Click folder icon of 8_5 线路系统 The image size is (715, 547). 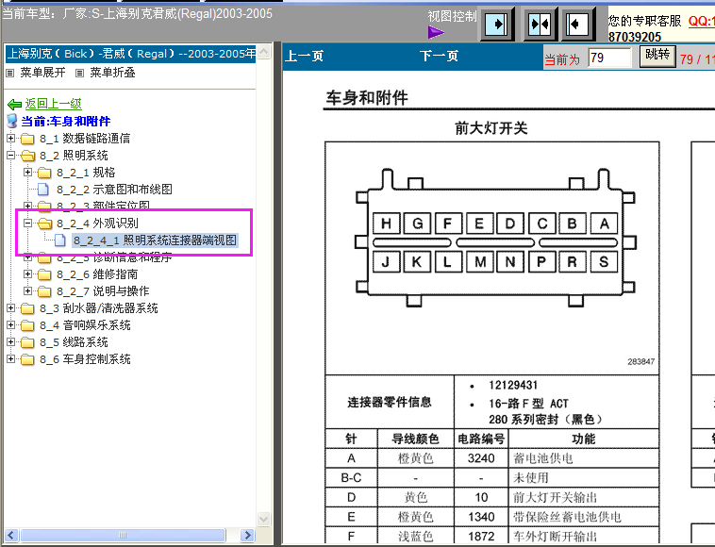click(27, 342)
